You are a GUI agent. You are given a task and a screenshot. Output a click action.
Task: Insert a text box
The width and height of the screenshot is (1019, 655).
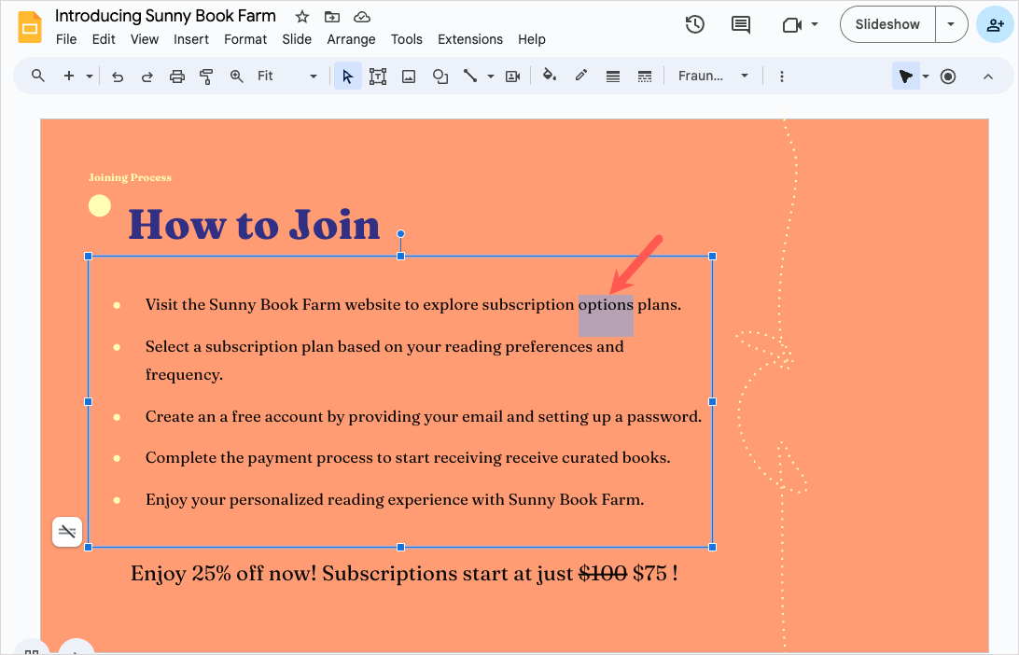coord(378,77)
